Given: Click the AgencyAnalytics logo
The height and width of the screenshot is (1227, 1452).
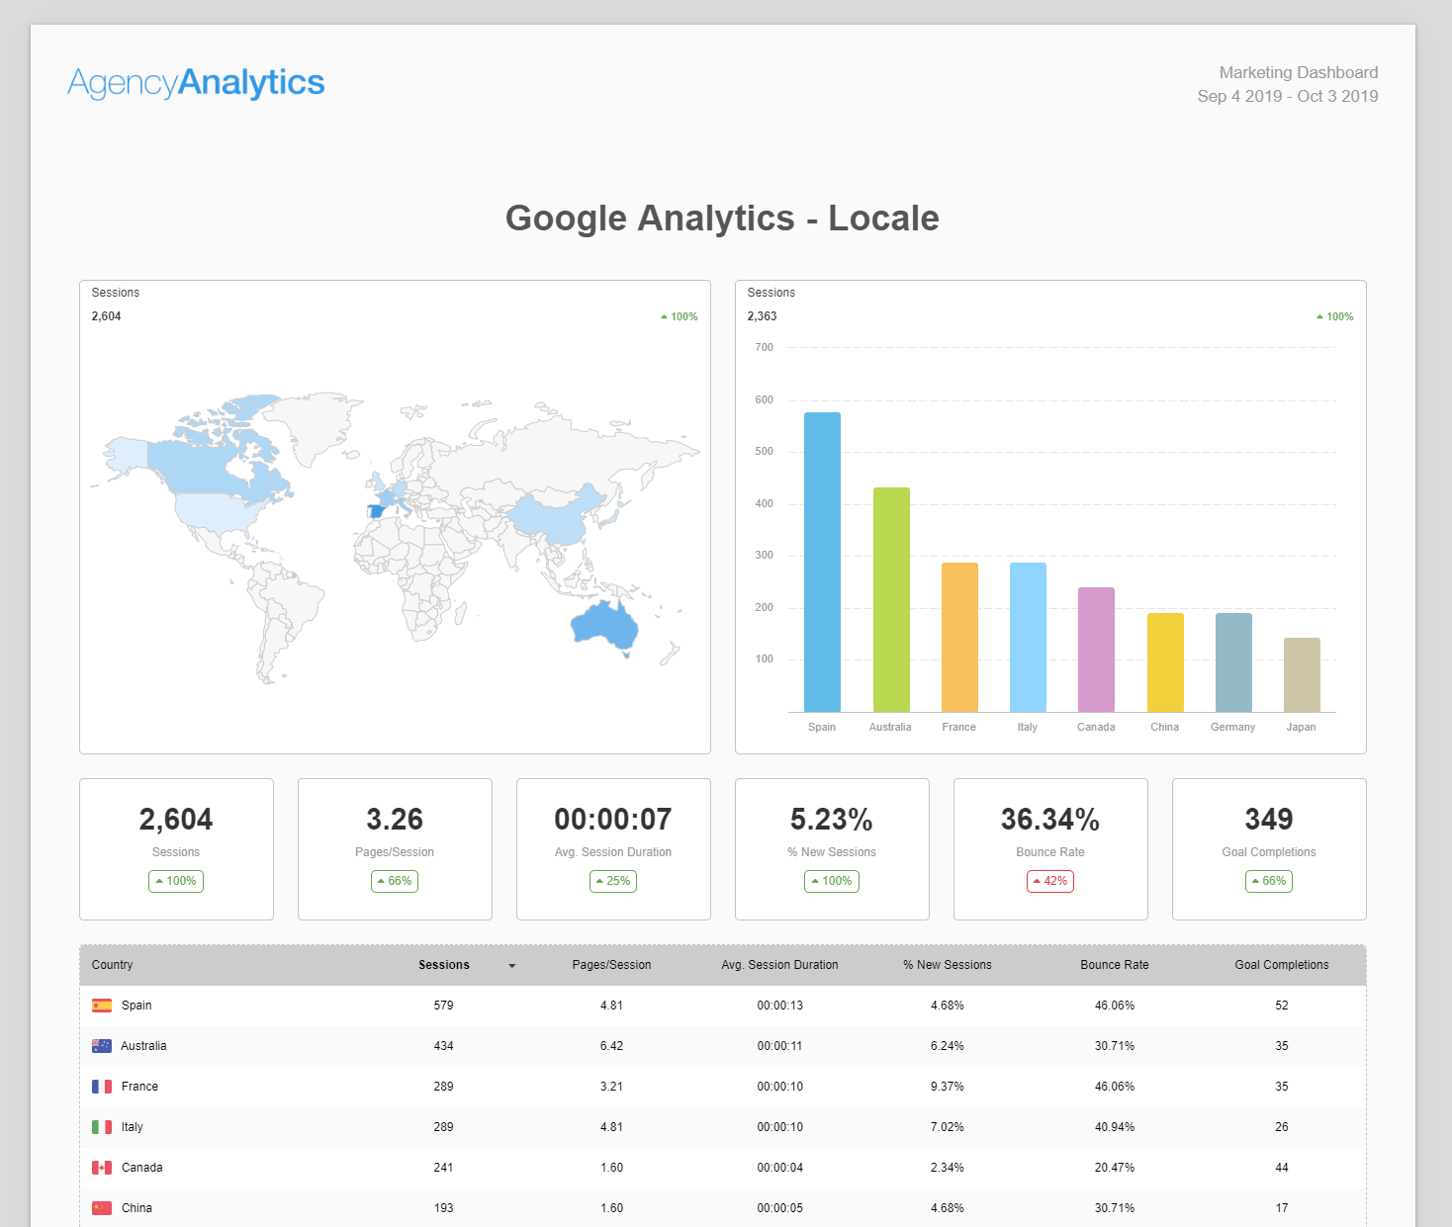Looking at the screenshot, I should point(196,83).
